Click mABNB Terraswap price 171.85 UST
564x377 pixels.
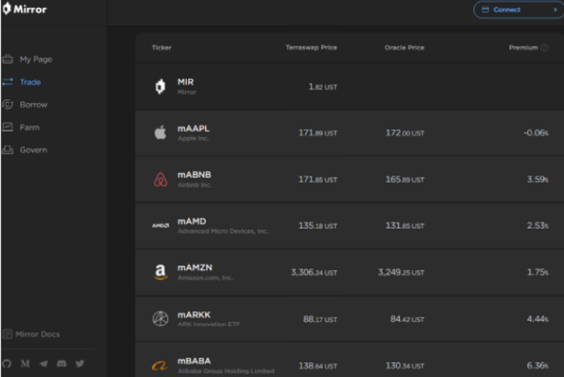(x=318, y=180)
